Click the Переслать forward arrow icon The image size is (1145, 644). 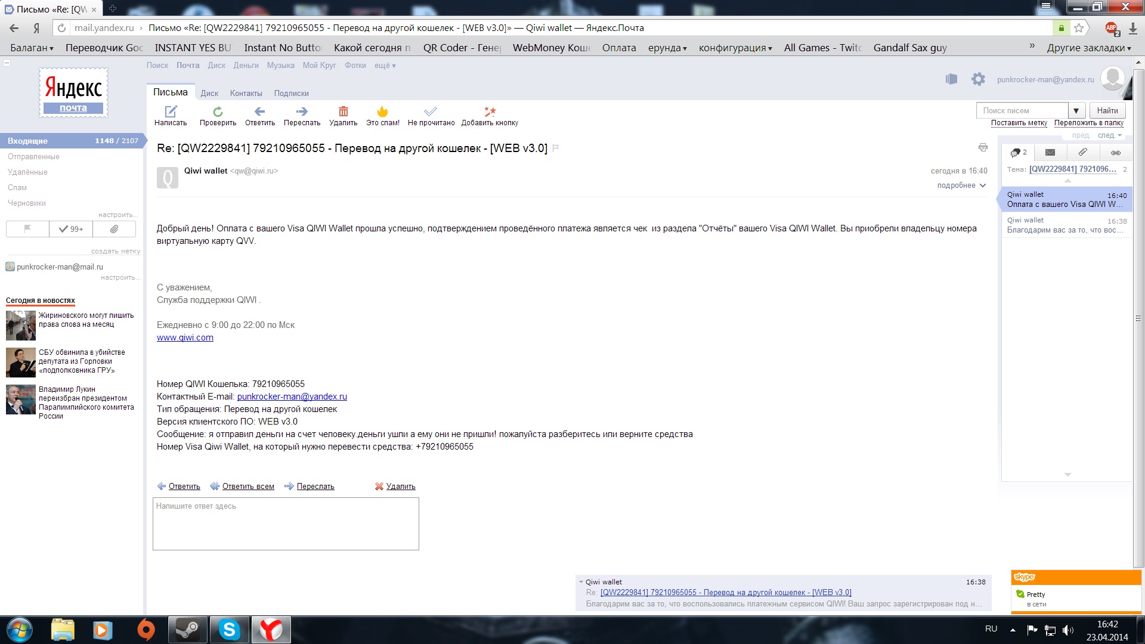[x=302, y=112]
